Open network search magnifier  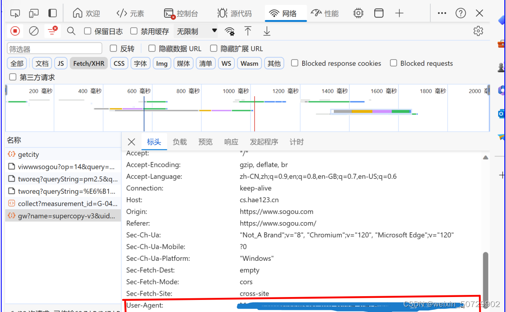coord(72,31)
